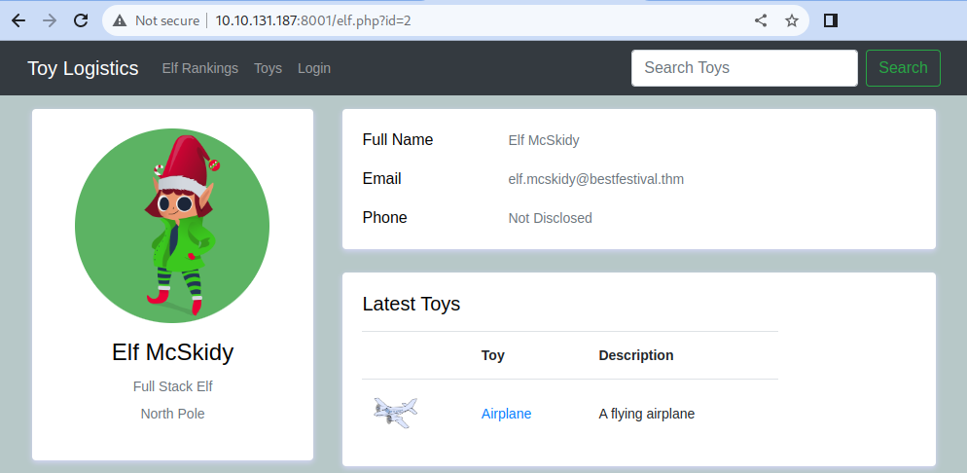Click the Not secure warning icon
This screenshot has height=473, width=967.
tap(120, 20)
